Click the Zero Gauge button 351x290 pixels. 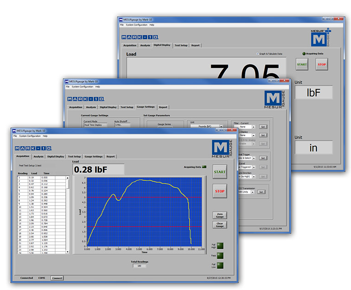219,215
